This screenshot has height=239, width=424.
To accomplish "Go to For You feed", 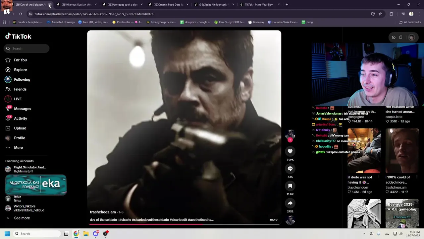I will coord(20,60).
